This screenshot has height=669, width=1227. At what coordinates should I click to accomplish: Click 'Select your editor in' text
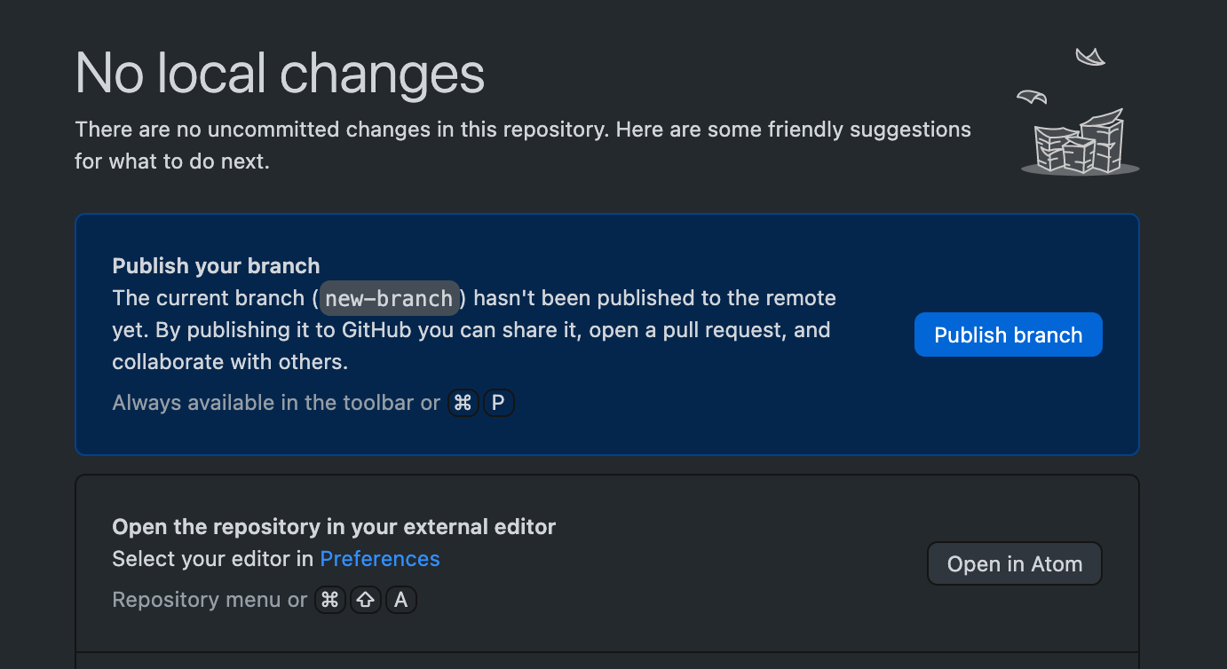pyautogui.click(x=213, y=559)
